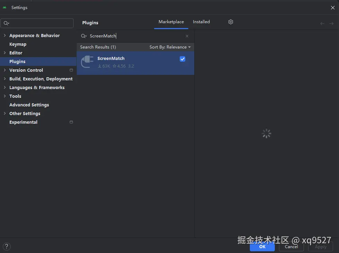
Task: Click the 63K downloads count
Action: point(104,66)
